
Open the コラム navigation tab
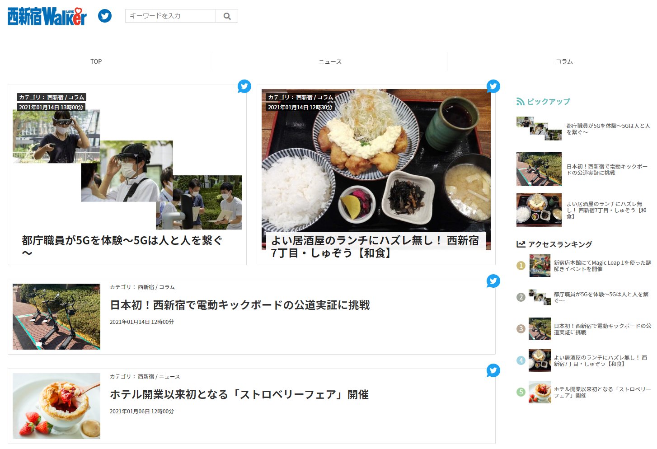tap(564, 61)
